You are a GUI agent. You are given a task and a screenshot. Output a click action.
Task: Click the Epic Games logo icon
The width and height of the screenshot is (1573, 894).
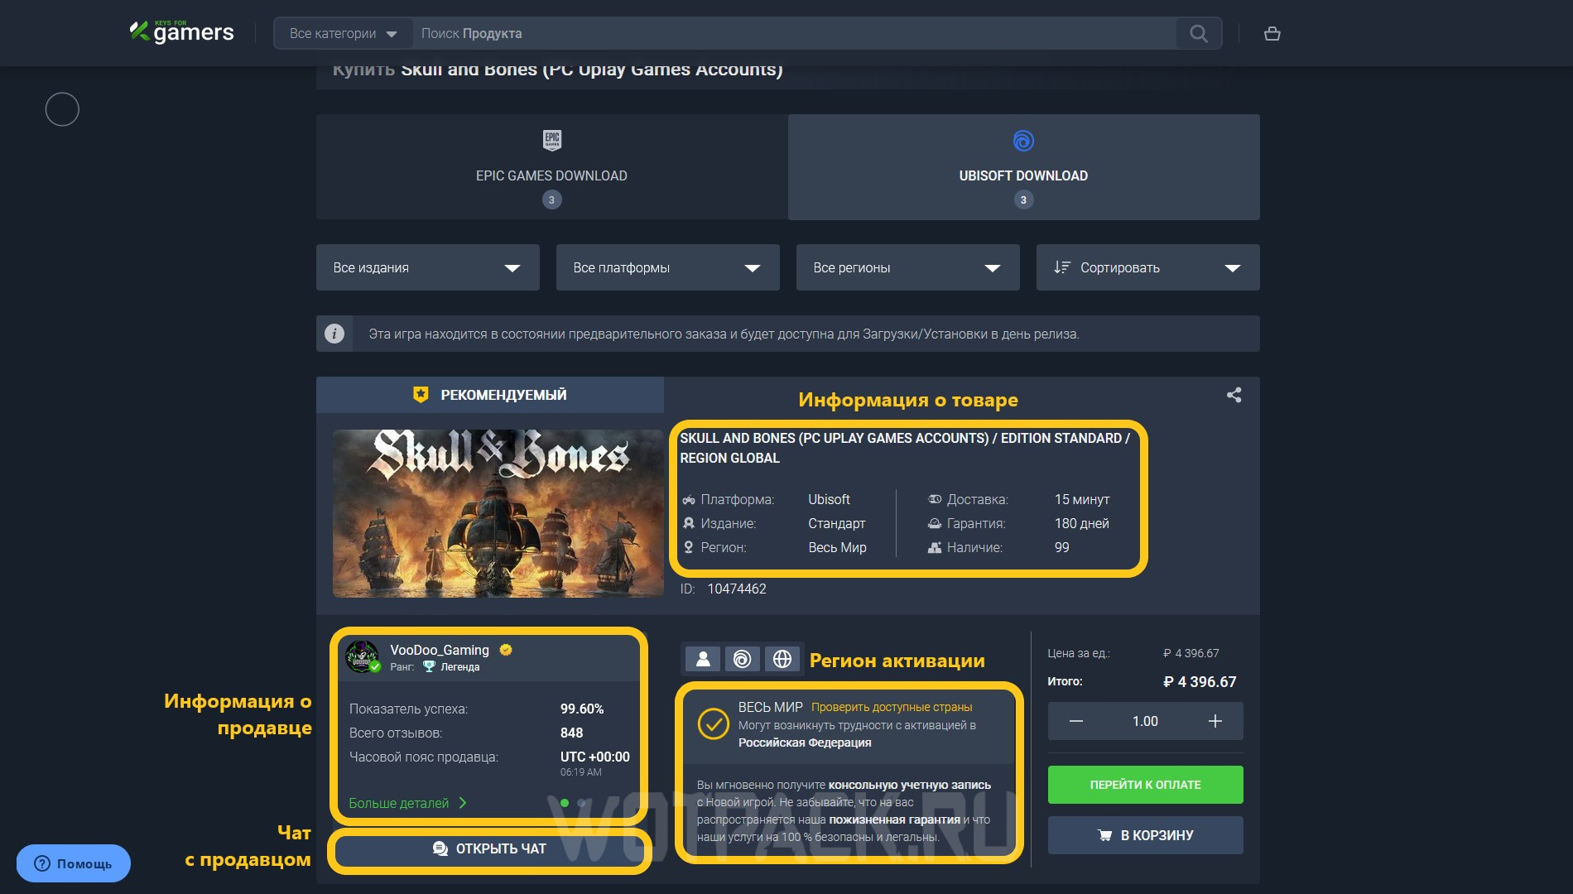click(x=551, y=140)
